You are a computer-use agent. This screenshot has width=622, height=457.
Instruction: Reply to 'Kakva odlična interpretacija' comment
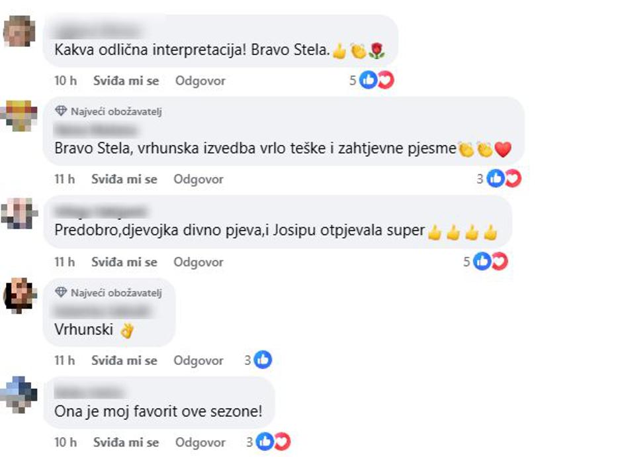[200, 81]
